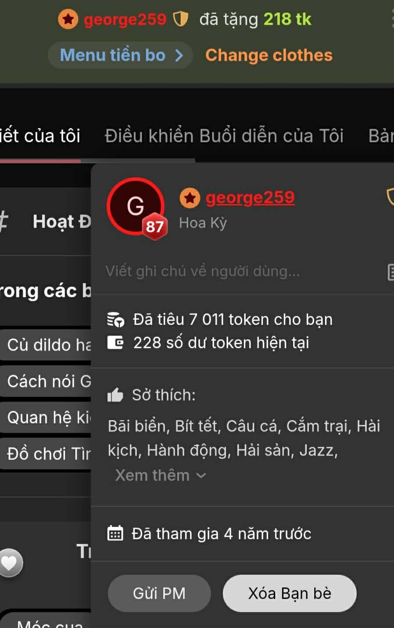Click the note icon beside user note field
The image size is (394, 628).
[x=390, y=272]
